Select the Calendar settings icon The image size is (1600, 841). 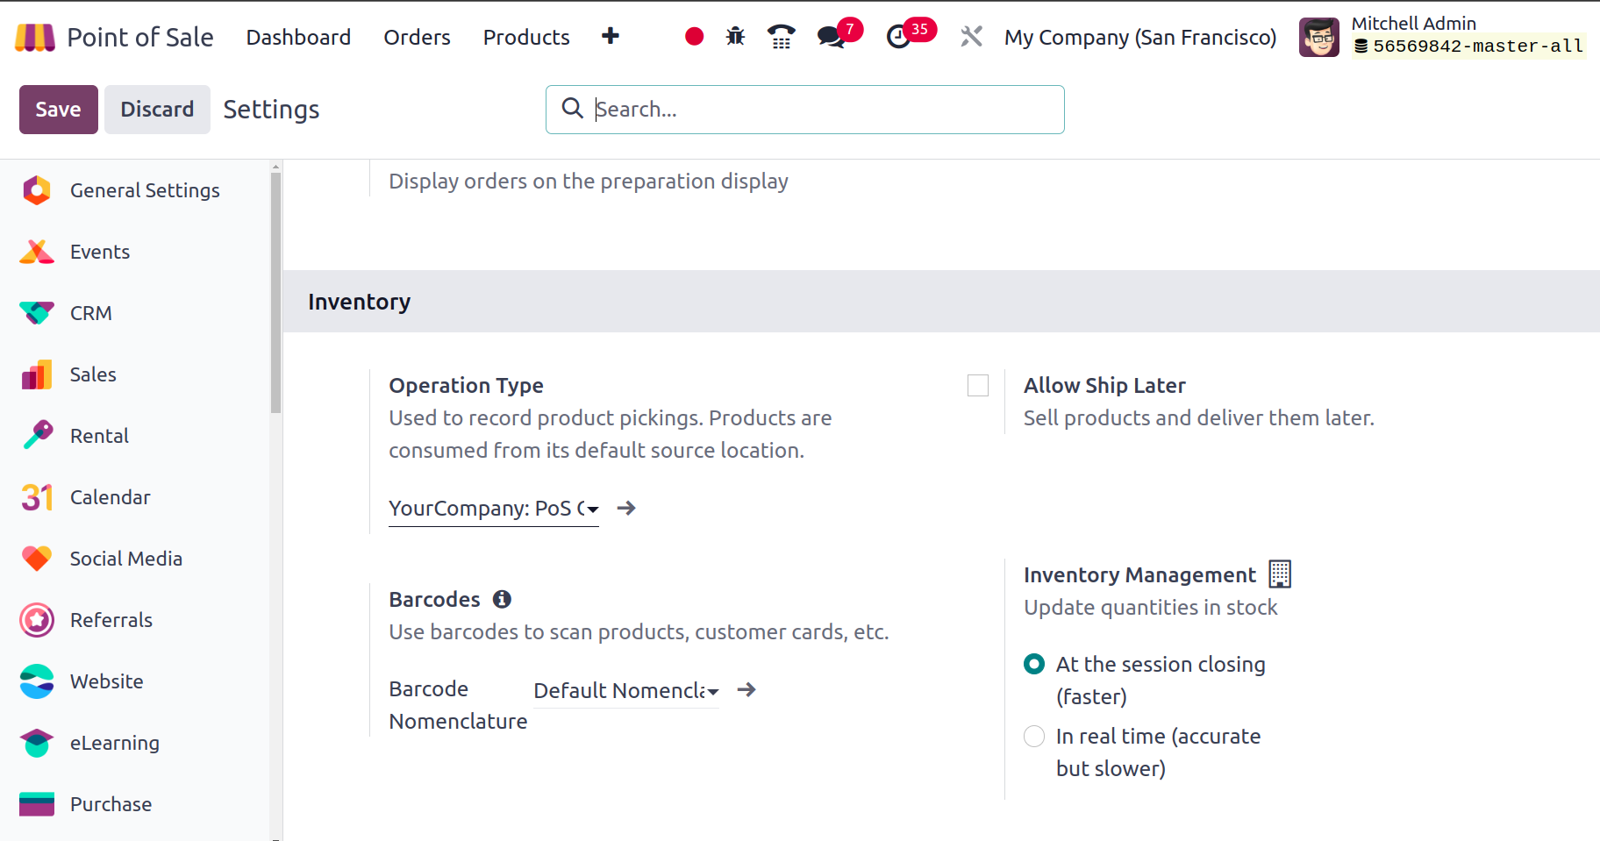37,496
